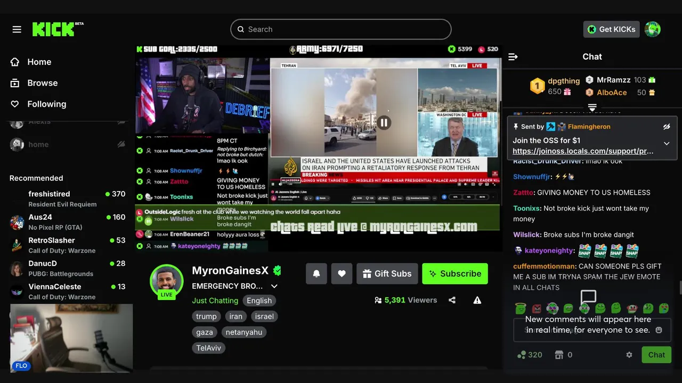Viewport: 682px width, 383px height.
Task: Click the green Chat send button
Action: click(x=656, y=355)
